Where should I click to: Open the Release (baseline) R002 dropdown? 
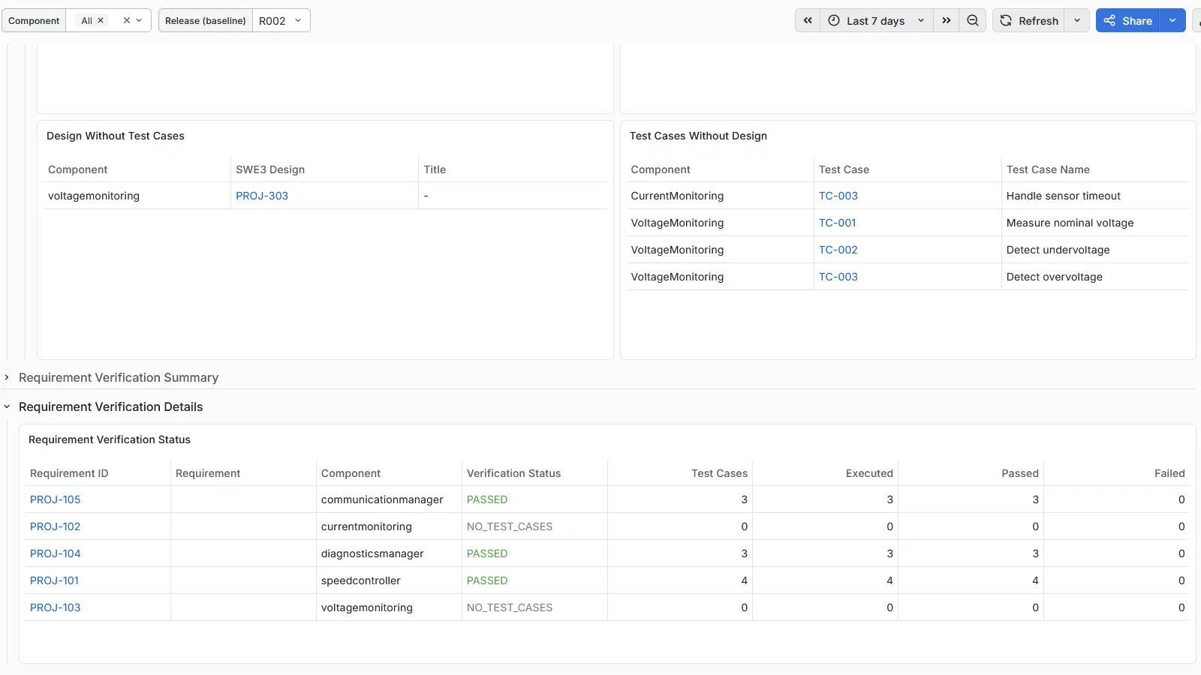[281, 20]
